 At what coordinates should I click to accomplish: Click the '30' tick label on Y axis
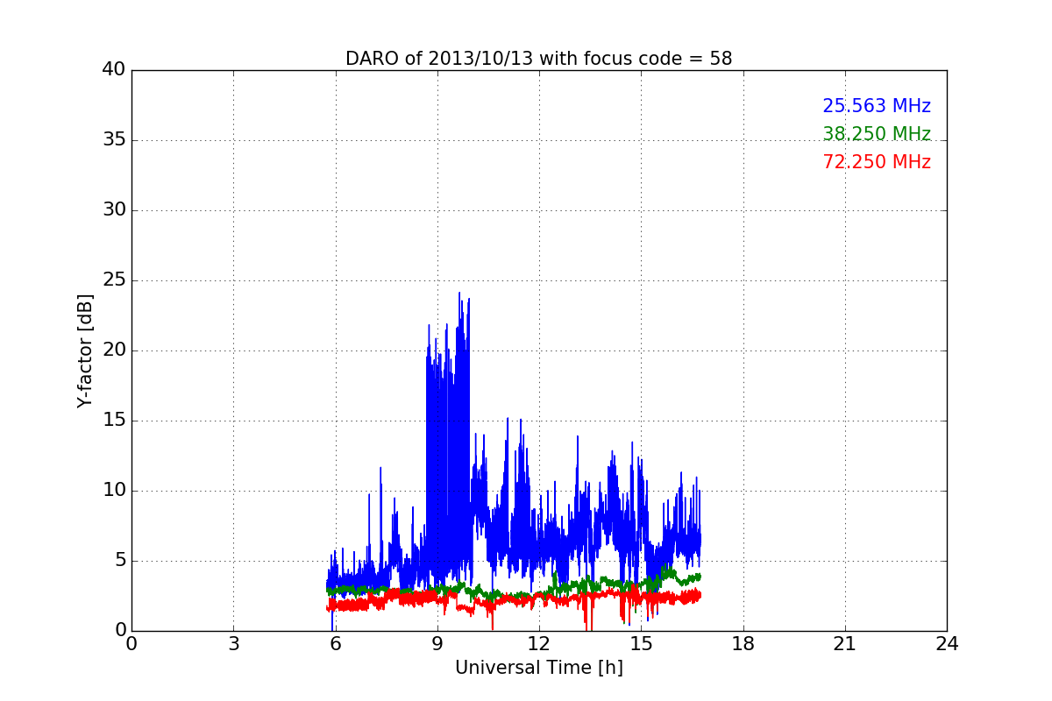(x=114, y=210)
